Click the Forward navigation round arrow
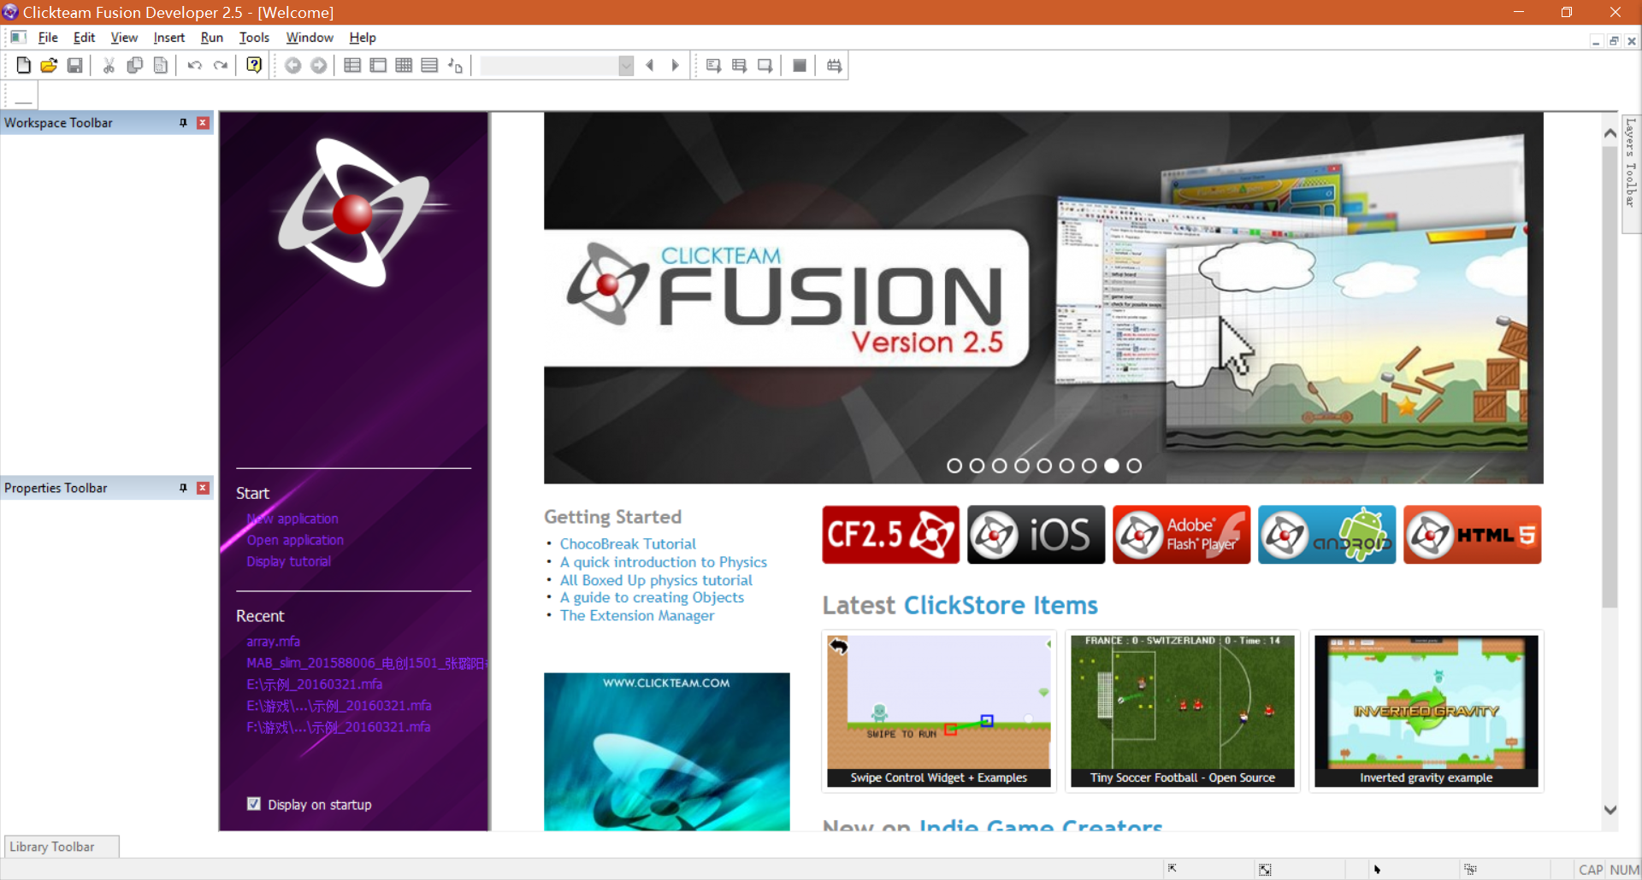The image size is (1642, 880). tap(318, 65)
